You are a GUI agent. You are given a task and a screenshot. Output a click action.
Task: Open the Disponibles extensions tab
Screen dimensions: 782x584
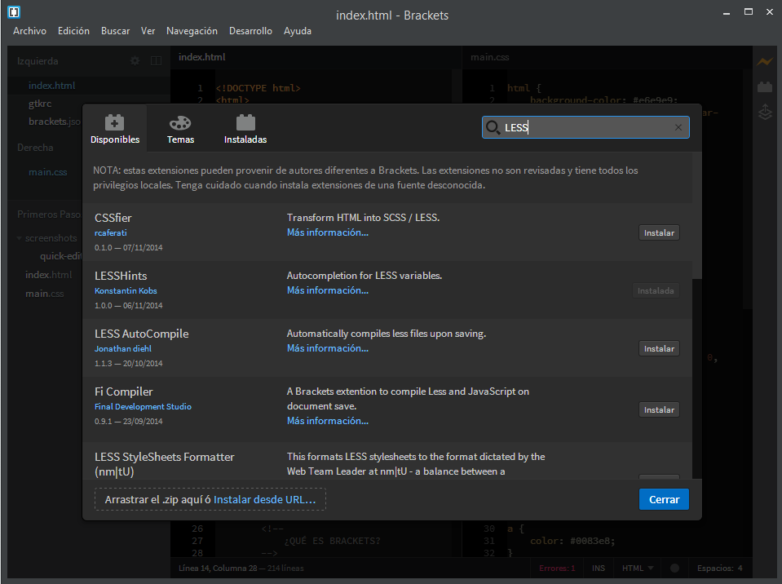pyautogui.click(x=115, y=129)
